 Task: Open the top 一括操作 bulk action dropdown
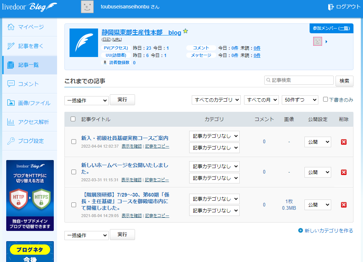[x=86, y=100]
